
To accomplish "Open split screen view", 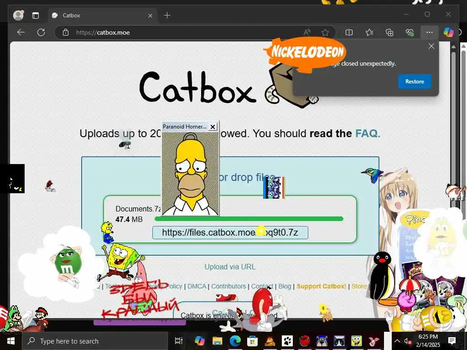I will [349, 32].
